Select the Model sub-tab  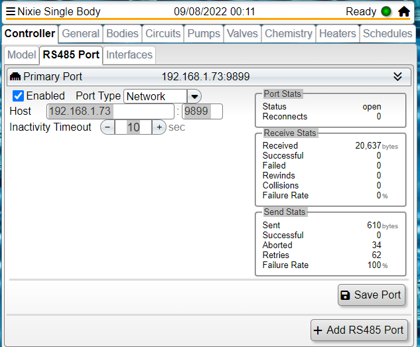pyautogui.click(x=21, y=55)
